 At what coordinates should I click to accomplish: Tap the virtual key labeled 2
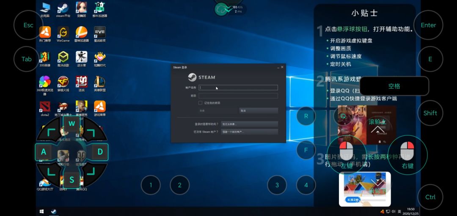[180, 185]
